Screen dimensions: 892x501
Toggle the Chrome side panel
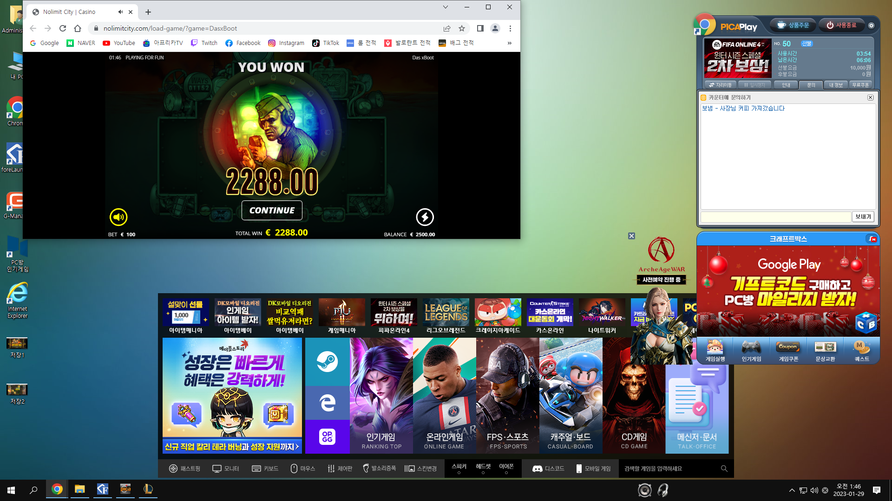(480, 28)
